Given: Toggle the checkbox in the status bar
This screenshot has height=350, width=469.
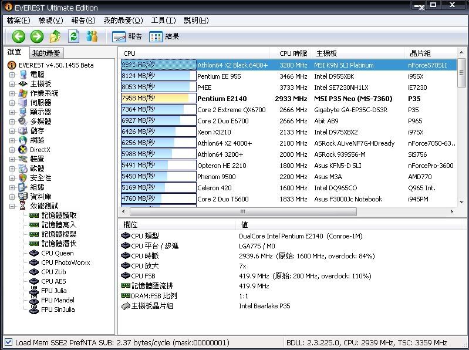Looking at the screenshot, I should click(8, 342).
